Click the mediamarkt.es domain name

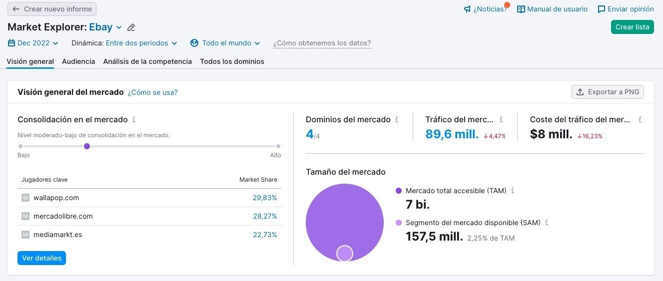click(58, 235)
